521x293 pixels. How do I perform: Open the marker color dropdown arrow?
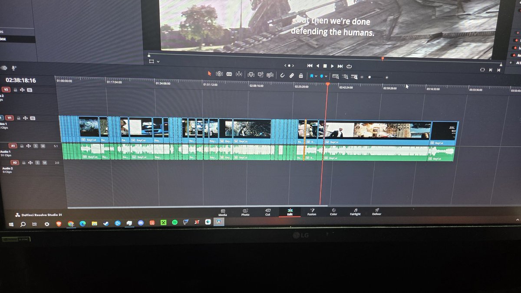point(326,76)
